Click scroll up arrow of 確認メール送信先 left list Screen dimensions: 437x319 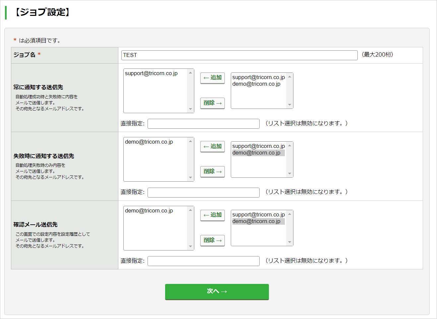tap(190, 210)
